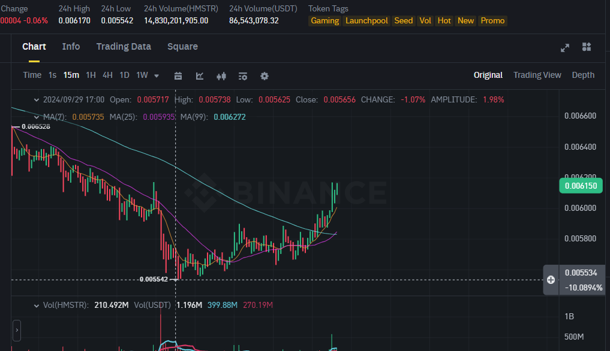This screenshot has width=610, height=351.
Task: Click the 0.005800 price axis label
Action: pyautogui.click(x=580, y=238)
